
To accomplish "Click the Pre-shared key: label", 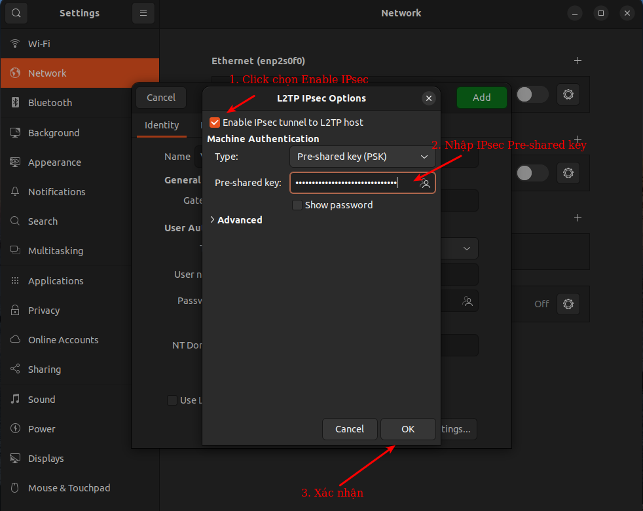I will click(x=248, y=183).
